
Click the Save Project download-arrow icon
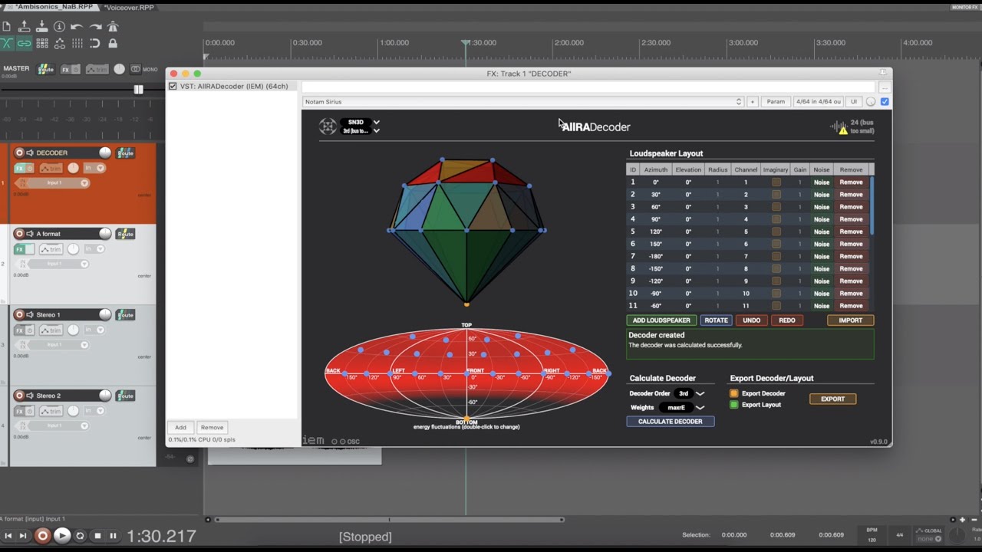pos(42,26)
